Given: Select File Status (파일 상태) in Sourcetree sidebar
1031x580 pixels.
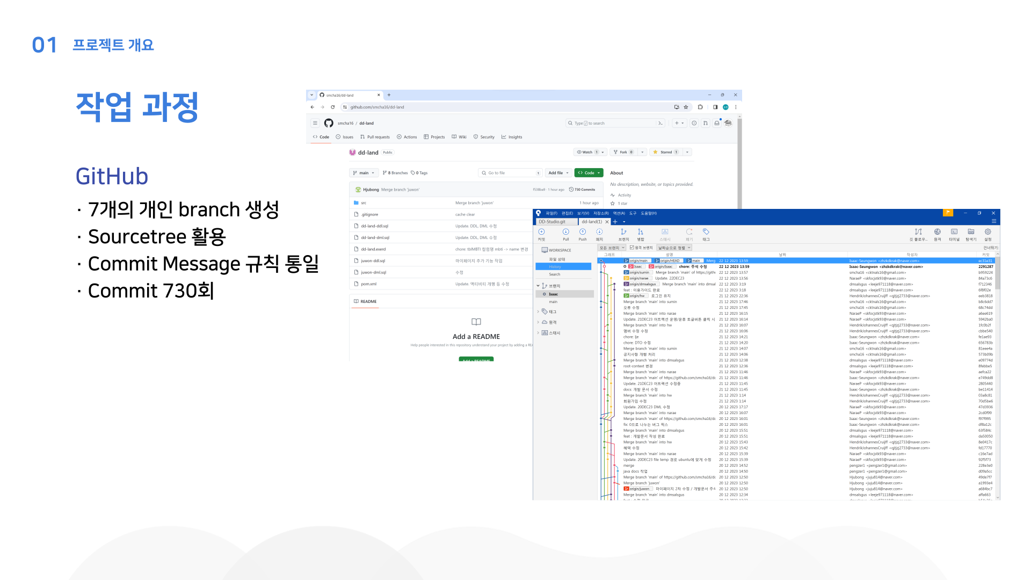Looking at the screenshot, I should click(x=557, y=259).
